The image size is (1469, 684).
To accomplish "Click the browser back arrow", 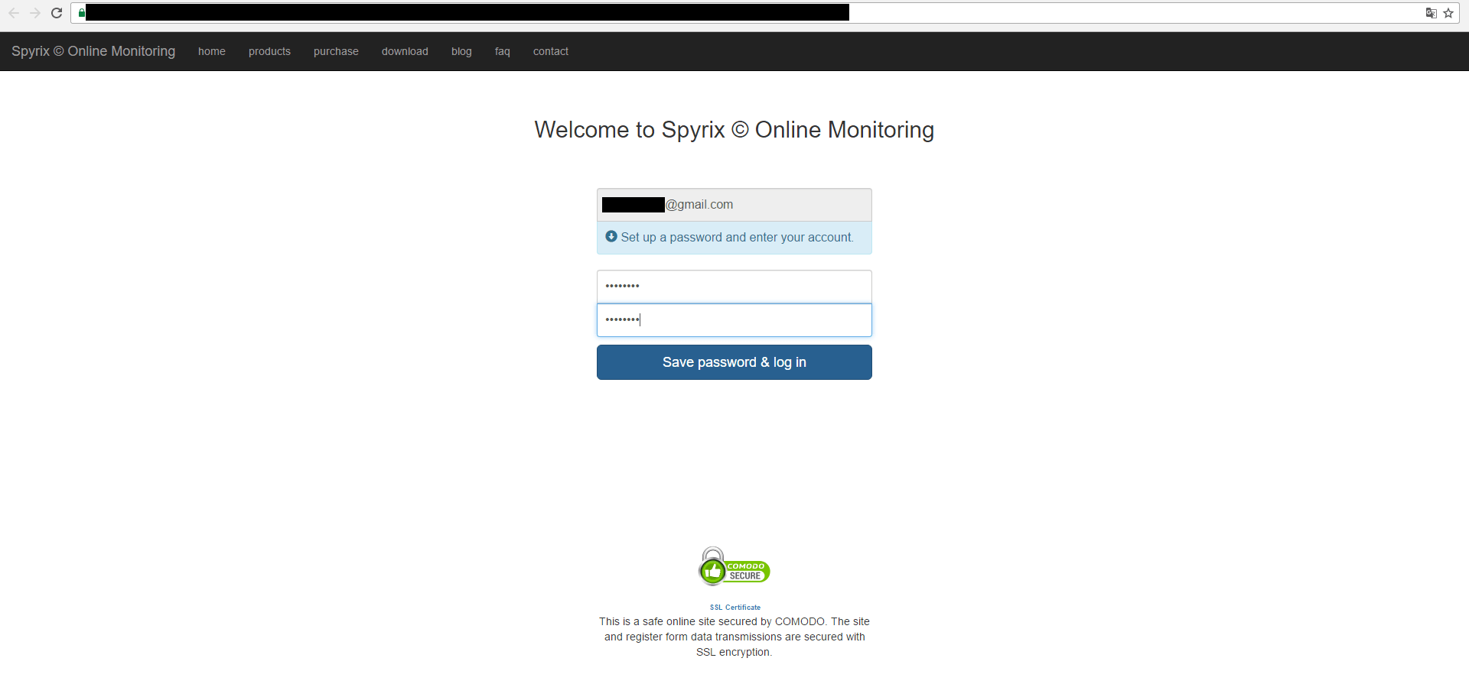I will [14, 13].
